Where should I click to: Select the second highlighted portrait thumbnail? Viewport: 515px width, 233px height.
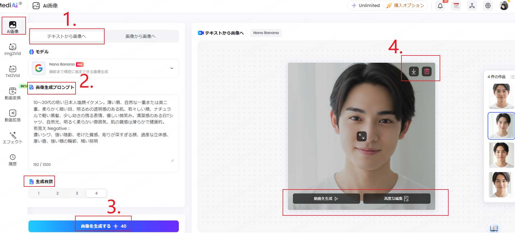[501, 126]
